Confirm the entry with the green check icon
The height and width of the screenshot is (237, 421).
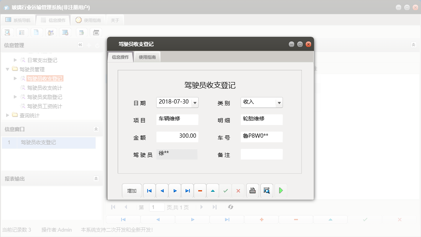coord(225,191)
